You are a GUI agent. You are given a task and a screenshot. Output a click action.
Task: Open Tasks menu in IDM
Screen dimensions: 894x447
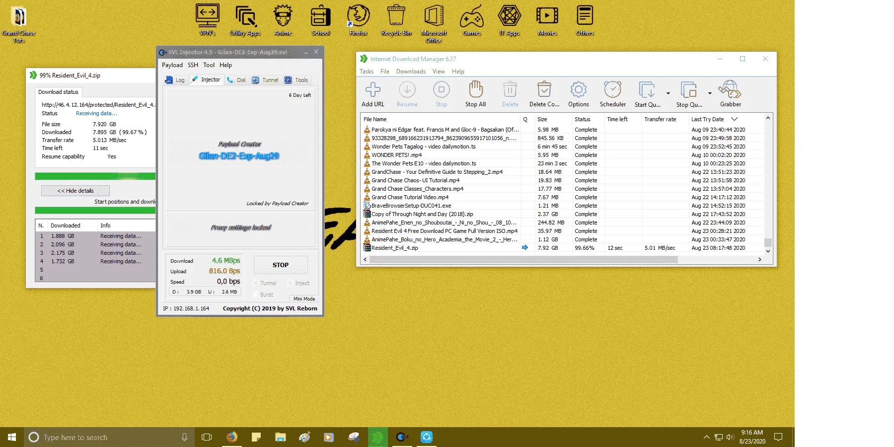point(367,72)
